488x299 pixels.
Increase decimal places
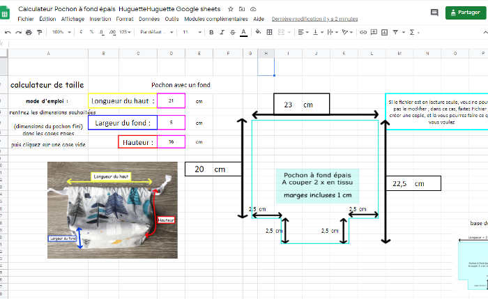tap(112, 32)
